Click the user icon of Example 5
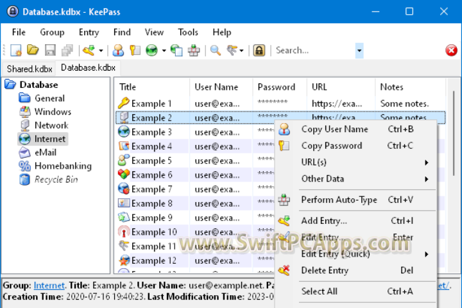Viewport: 462px width, 308px height. click(124, 160)
